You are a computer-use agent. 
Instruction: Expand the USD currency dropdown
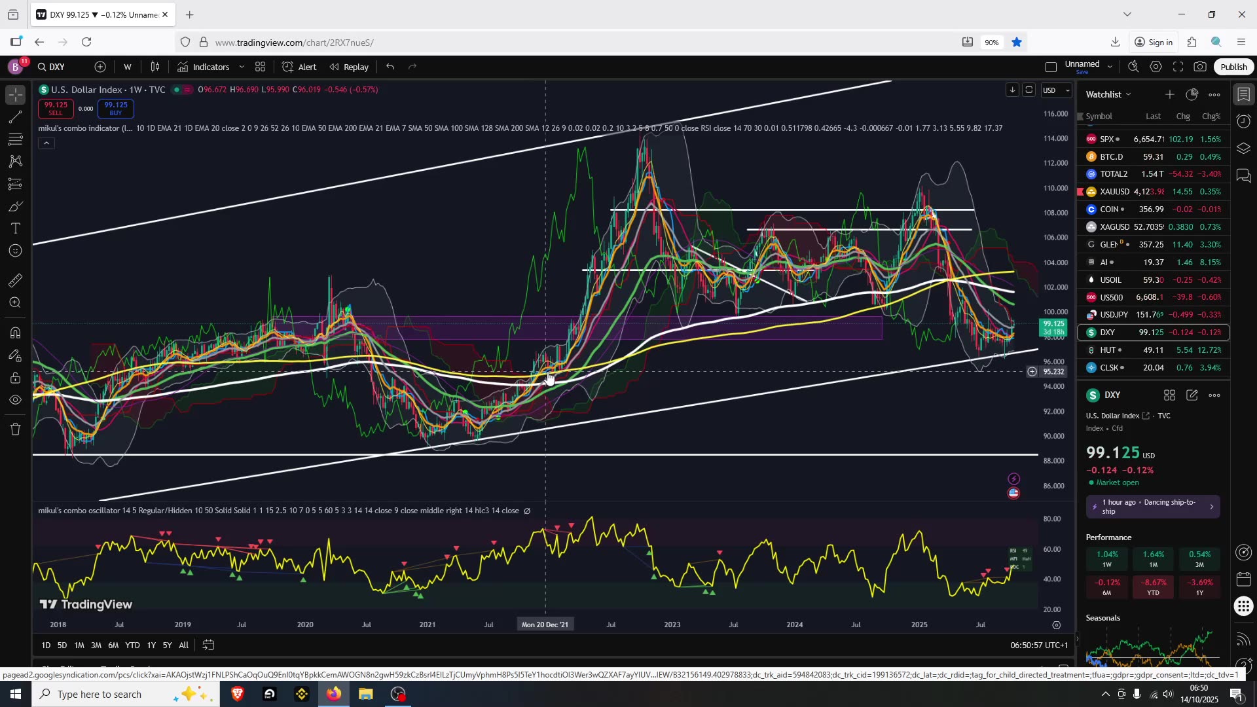point(1055,90)
